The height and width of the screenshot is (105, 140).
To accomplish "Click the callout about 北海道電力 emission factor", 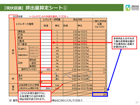I will click(x=34, y=96).
